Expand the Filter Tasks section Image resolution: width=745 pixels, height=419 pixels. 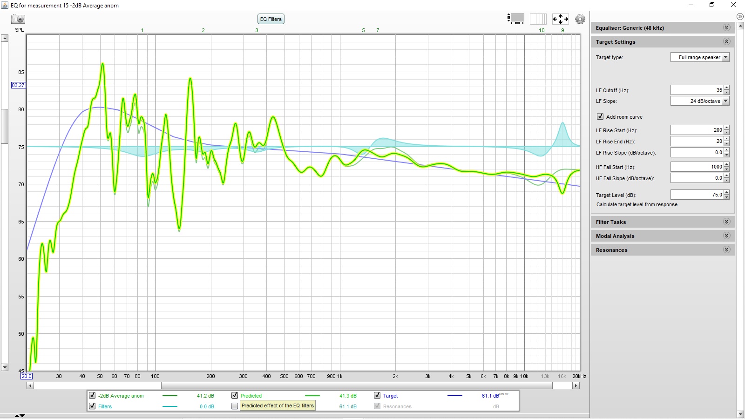pyautogui.click(x=726, y=222)
